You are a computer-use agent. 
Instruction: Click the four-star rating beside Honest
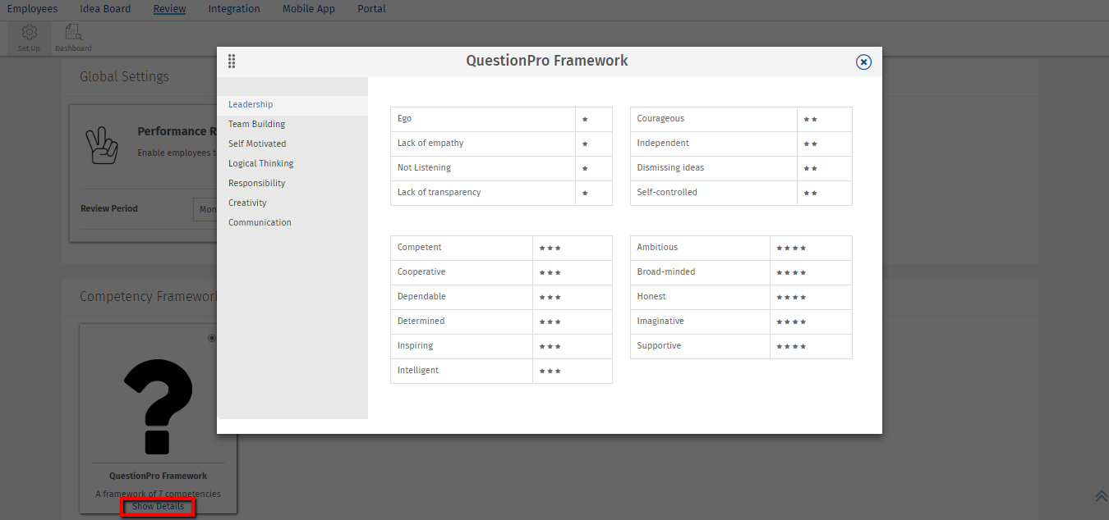(x=791, y=298)
